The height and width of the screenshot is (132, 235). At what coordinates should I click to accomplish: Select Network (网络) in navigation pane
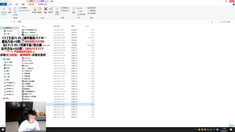click(7, 98)
